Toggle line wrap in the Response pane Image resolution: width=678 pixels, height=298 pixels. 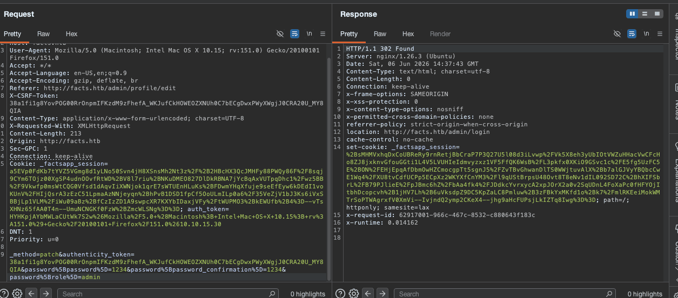(x=632, y=33)
